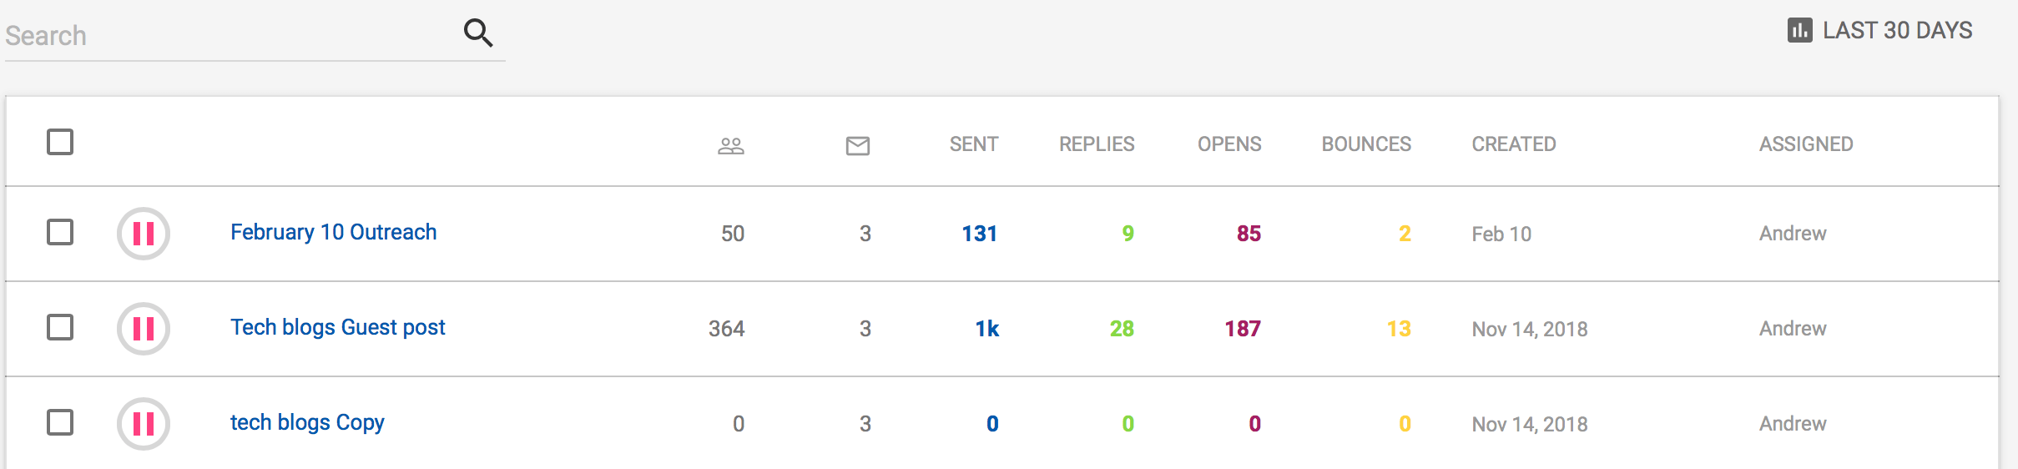Check the select-all campaigns checkbox
Image resolution: width=2018 pixels, height=469 pixels.
click(x=60, y=143)
